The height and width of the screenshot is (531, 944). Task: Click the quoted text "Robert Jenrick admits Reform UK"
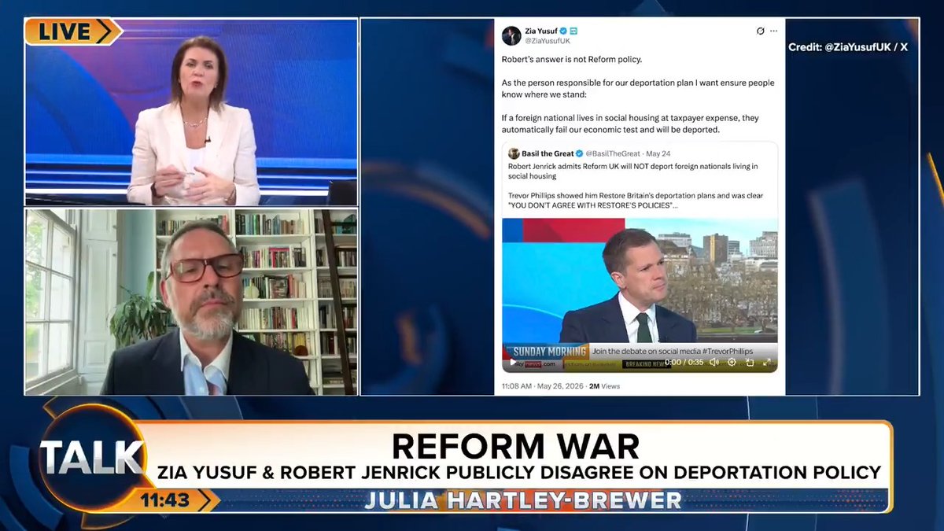tap(563, 166)
